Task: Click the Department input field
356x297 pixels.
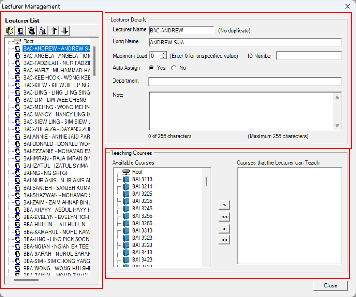Action: (245, 81)
